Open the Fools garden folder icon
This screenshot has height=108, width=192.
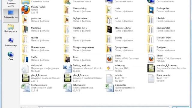151,10
